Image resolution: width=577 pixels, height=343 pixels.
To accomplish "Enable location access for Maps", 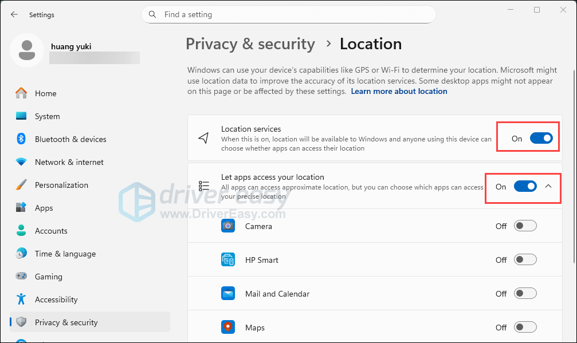I will [x=525, y=328].
